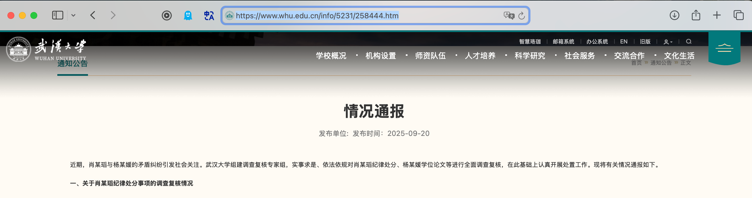This screenshot has width=752, height=198.
Task: Click the 首页 breadcrumb link
Action: point(637,63)
